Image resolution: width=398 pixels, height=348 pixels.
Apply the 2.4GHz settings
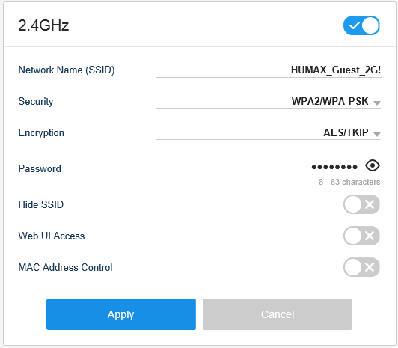tap(121, 314)
